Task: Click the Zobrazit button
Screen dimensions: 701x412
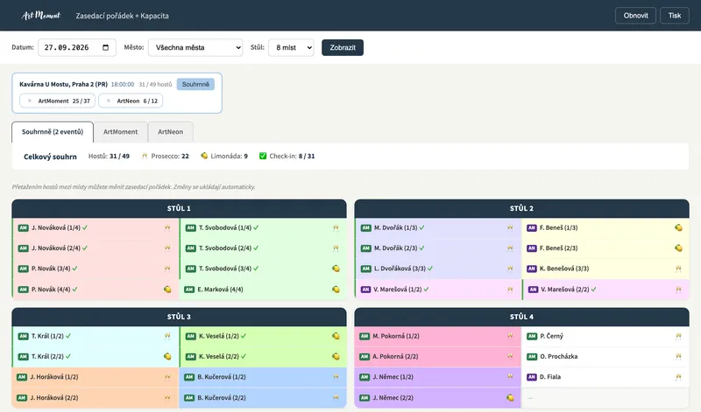Action: [x=343, y=47]
